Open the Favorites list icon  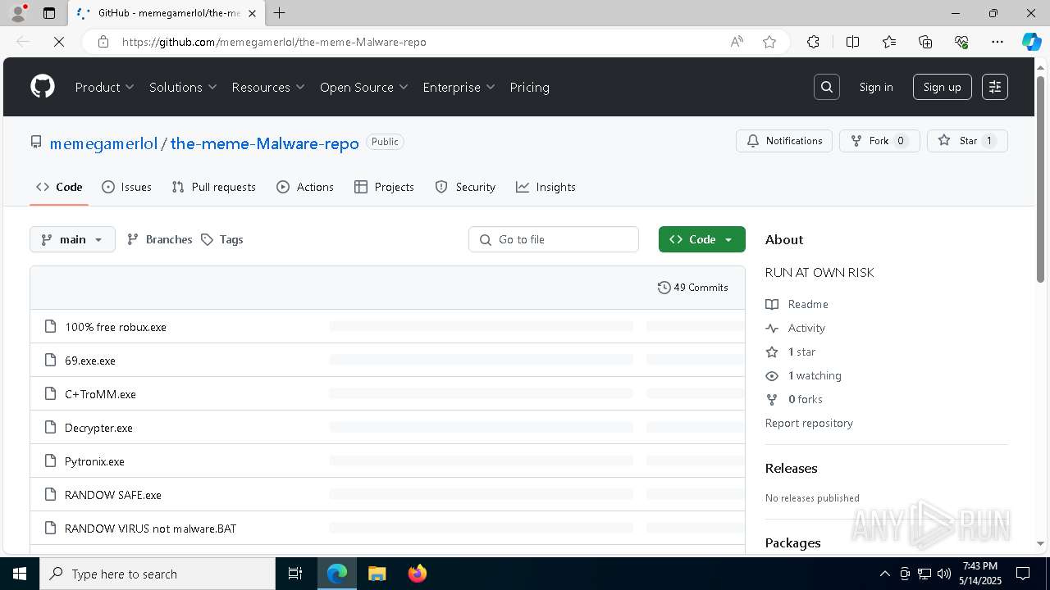click(x=889, y=42)
